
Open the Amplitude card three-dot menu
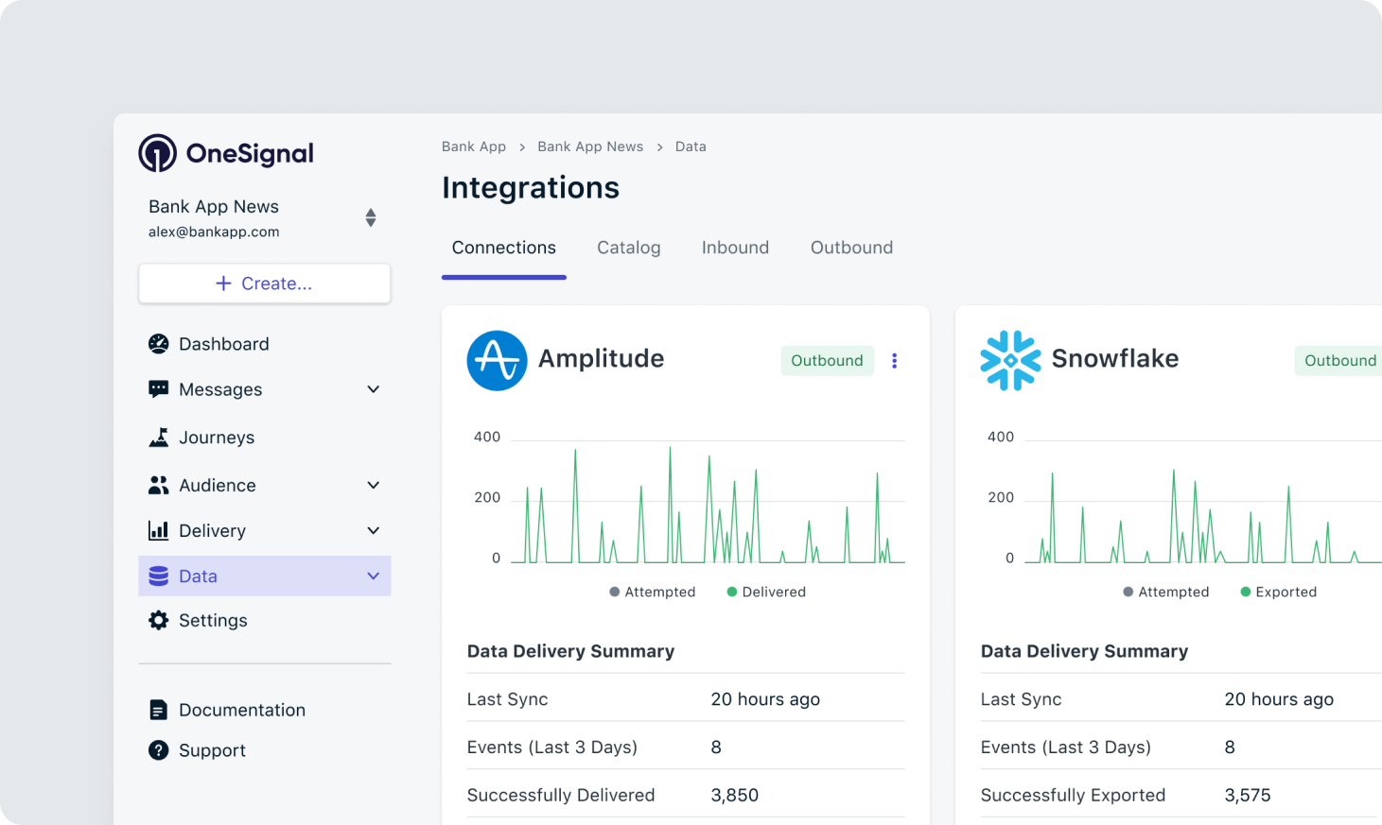point(894,360)
